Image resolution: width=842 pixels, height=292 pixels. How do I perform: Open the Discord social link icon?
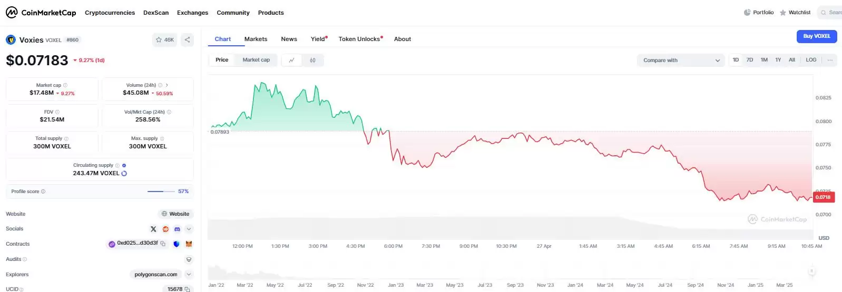177,229
